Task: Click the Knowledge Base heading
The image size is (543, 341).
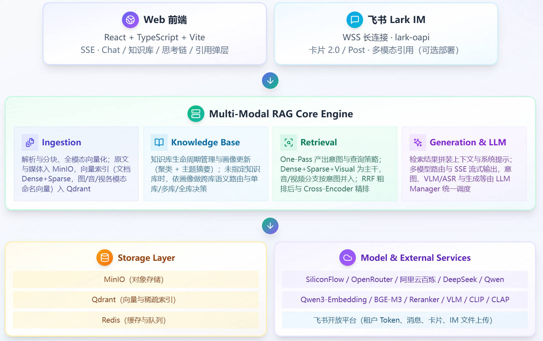Action: point(205,142)
